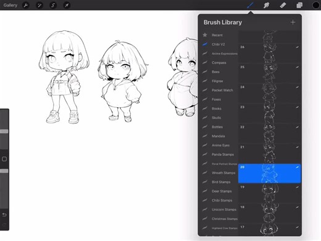Select the Anime Eyes brush set
Viewport: 321px width, 241px height.
coord(220,145)
